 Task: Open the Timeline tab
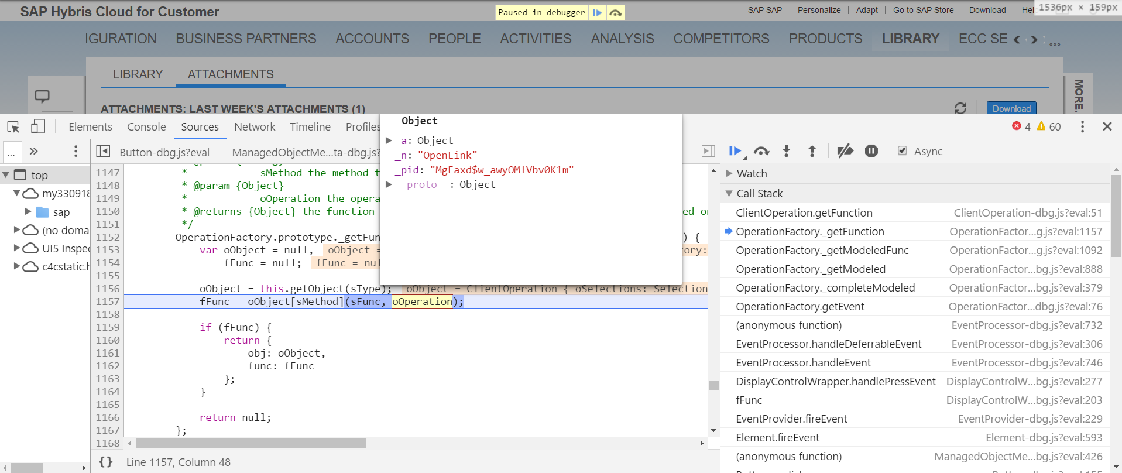coord(310,126)
